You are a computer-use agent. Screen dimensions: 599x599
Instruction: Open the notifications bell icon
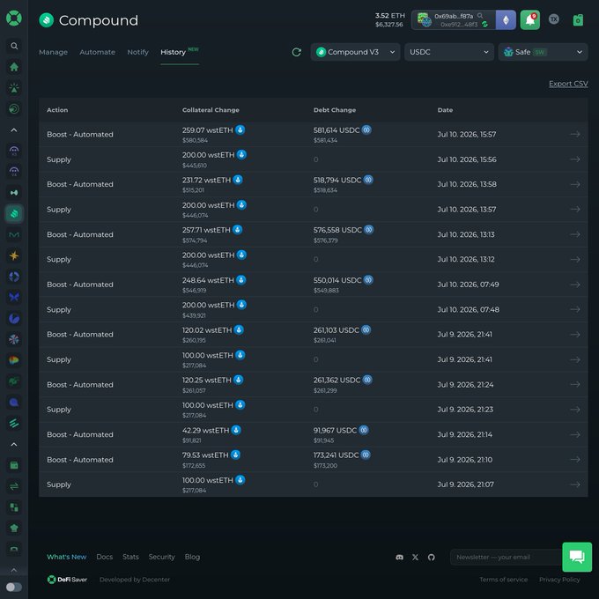pos(530,20)
